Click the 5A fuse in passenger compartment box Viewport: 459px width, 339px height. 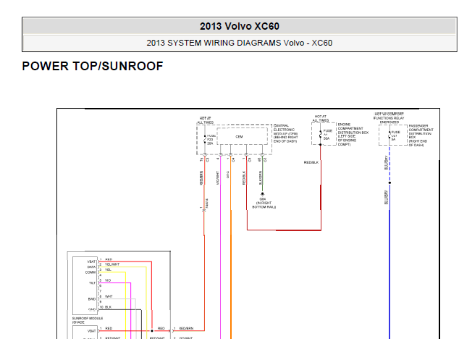389,135
